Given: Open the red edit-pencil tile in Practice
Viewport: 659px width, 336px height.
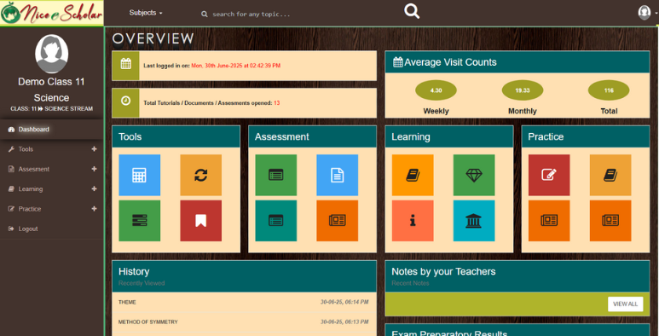Looking at the screenshot, I should [549, 175].
